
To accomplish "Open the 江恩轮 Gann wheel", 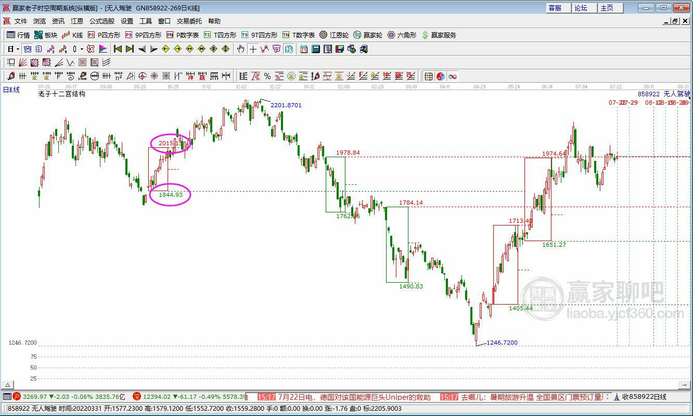I will [334, 35].
